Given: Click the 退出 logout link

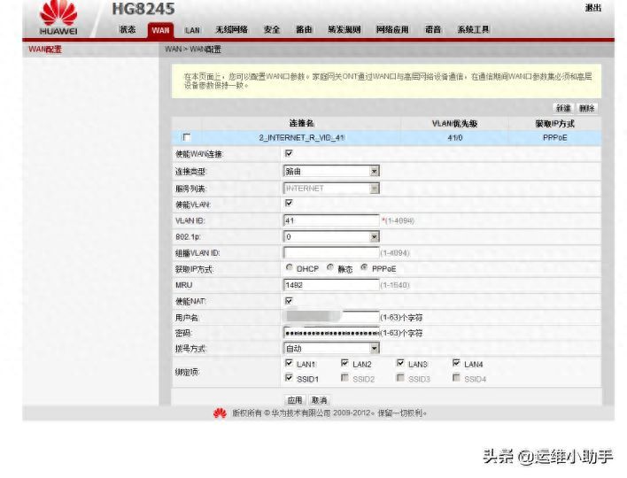Looking at the screenshot, I should pyautogui.click(x=593, y=8).
